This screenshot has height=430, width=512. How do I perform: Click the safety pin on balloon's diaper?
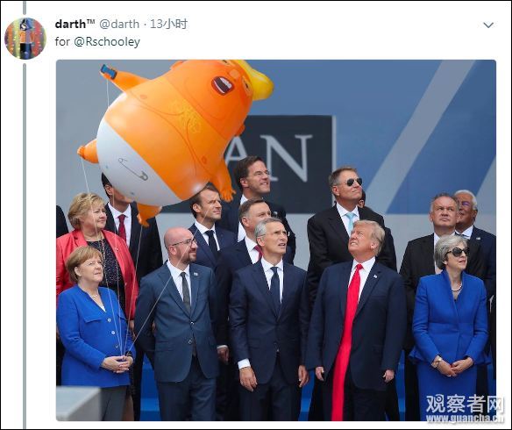click(132, 168)
